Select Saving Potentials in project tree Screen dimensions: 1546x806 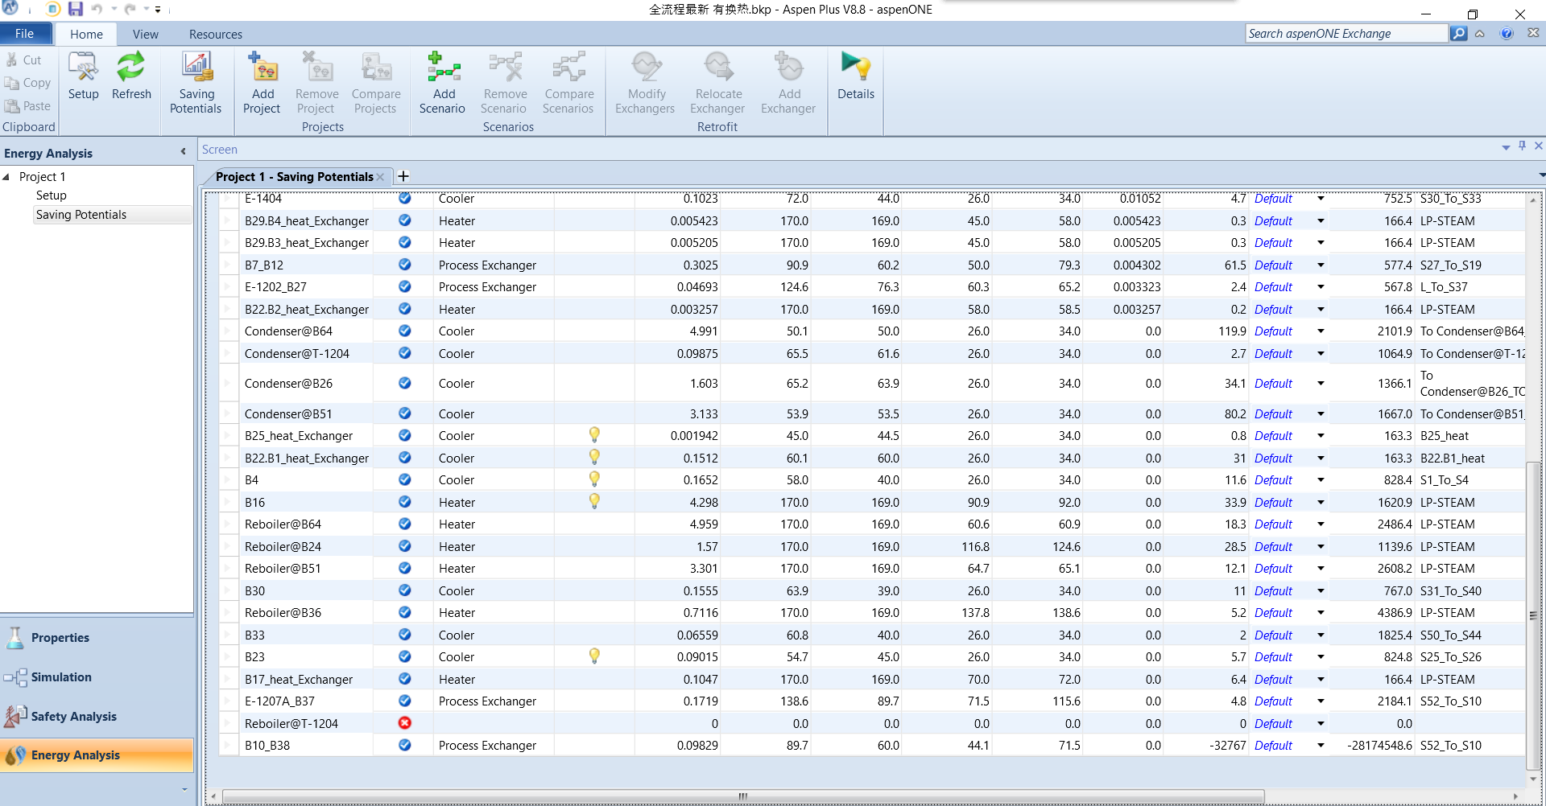(81, 215)
